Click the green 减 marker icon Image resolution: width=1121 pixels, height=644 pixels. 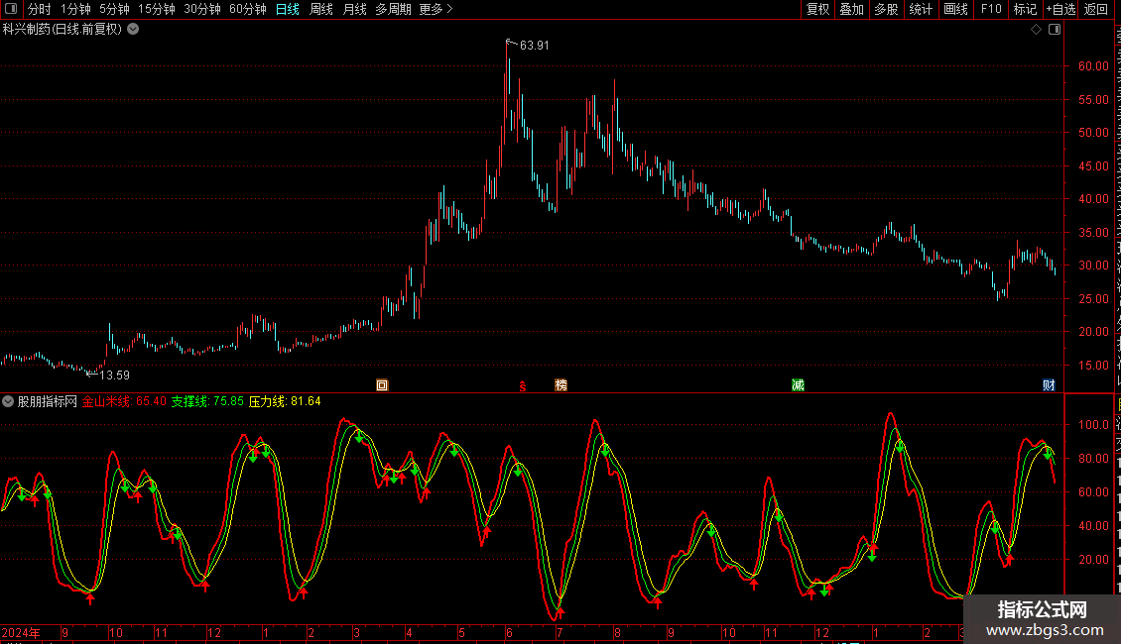click(798, 385)
